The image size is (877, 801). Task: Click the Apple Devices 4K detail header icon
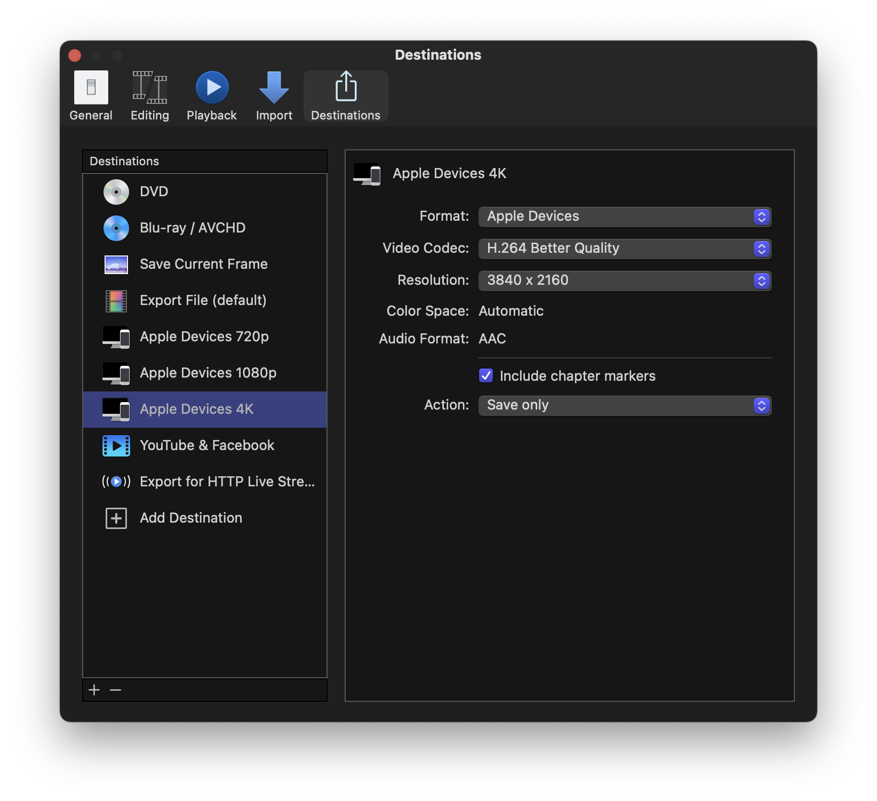pyautogui.click(x=367, y=174)
